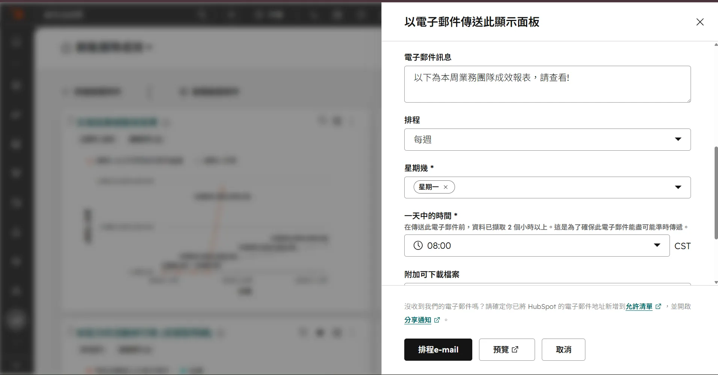
Task: Click the 星期一 selected day chip
Action: (x=434, y=187)
